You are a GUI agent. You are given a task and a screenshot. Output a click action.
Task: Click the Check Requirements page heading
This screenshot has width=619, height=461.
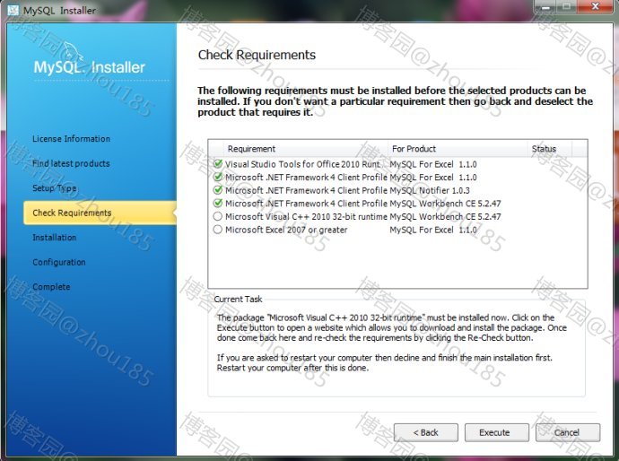tap(257, 55)
